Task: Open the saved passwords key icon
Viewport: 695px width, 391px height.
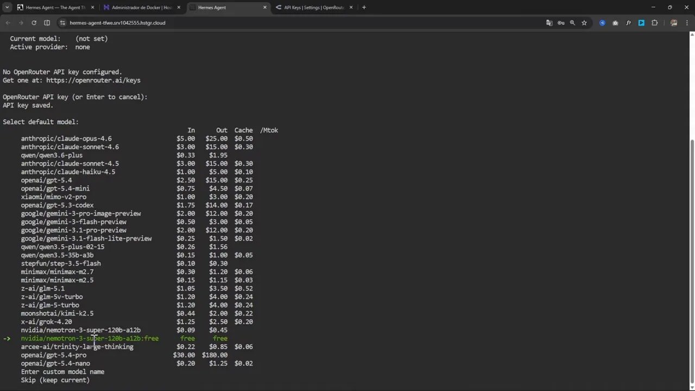Action: coord(561,23)
